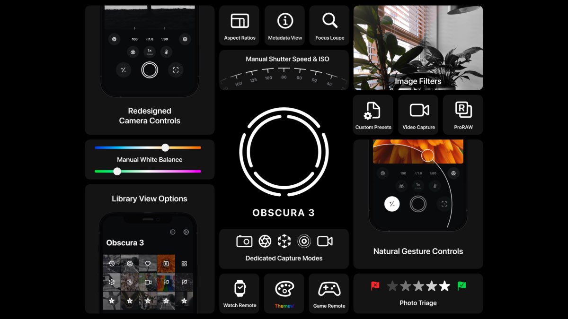
Task: Open the Aspect Ratios feature tile
Action: pos(240,26)
